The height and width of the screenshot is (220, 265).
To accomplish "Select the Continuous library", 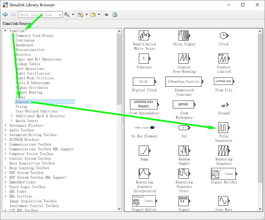I will (x=25, y=40).
